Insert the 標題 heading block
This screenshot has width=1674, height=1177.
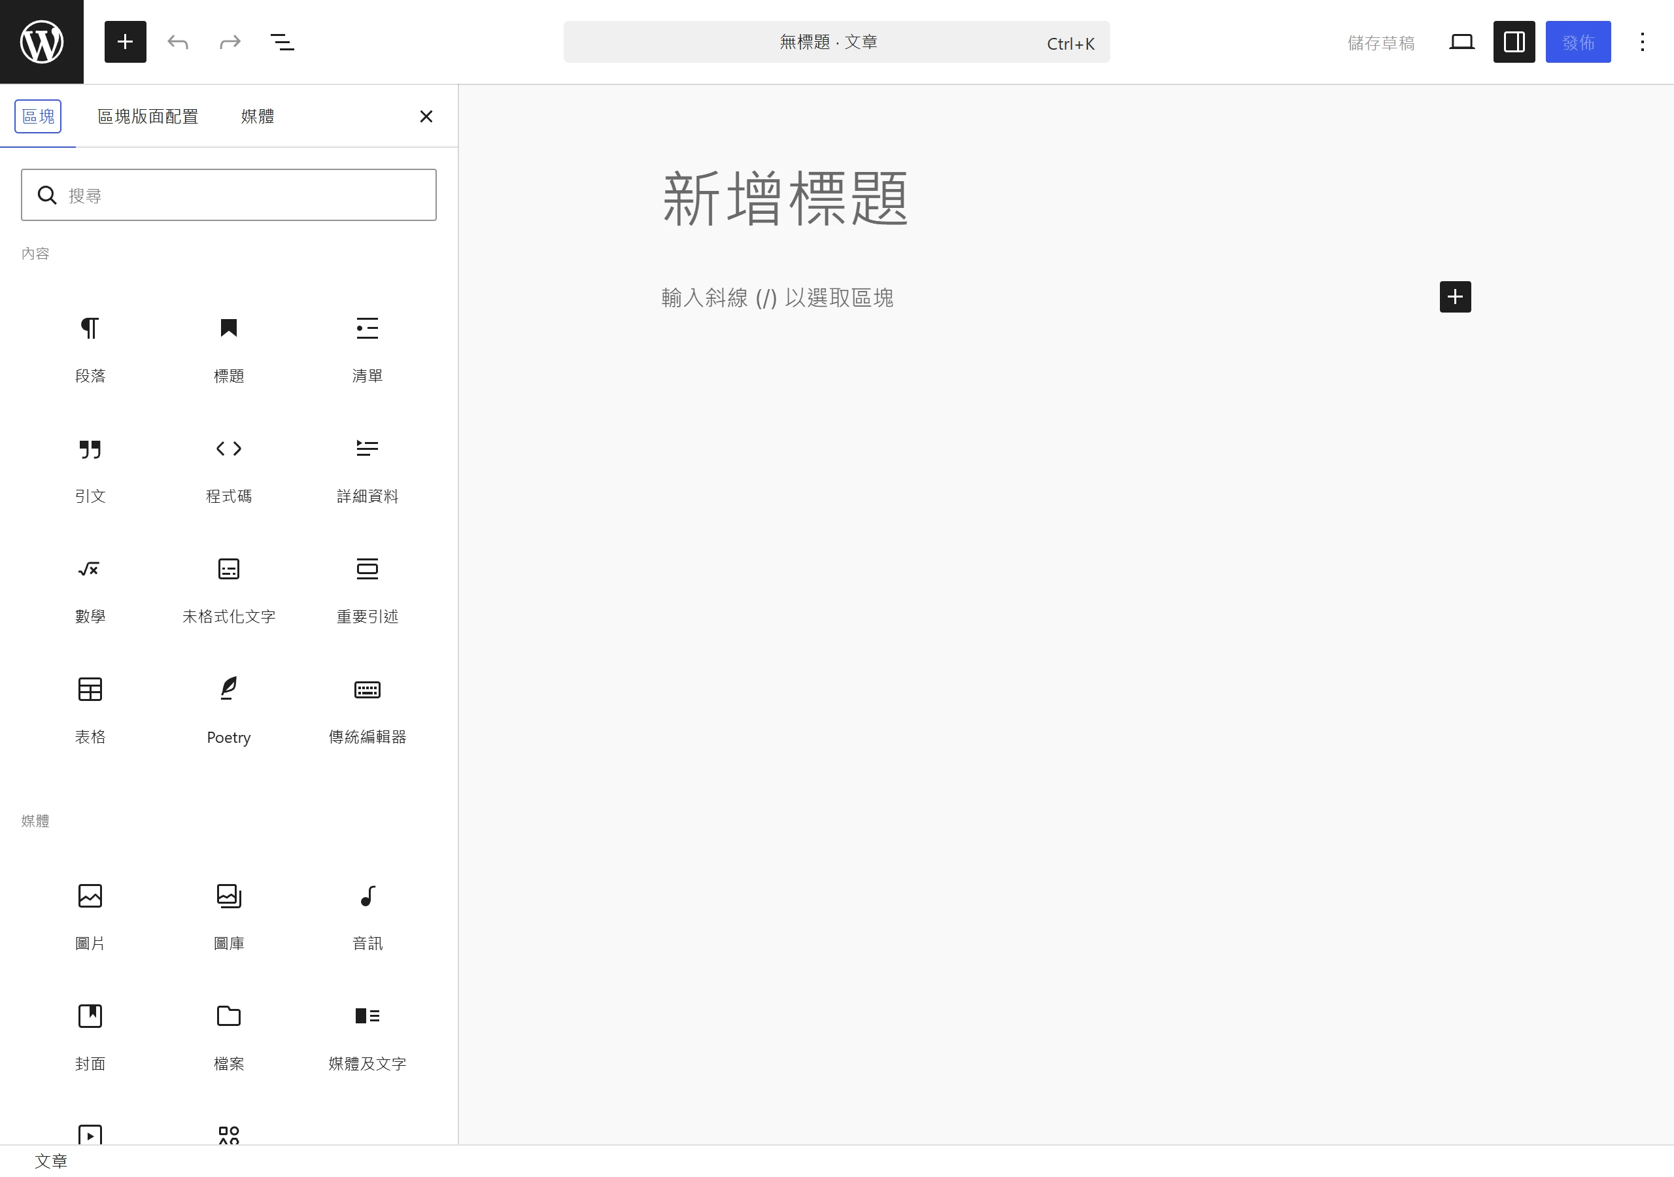(229, 349)
